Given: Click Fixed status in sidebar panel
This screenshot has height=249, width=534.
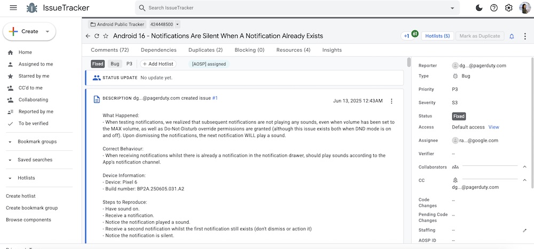Looking at the screenshot, I should coord(459,116).
